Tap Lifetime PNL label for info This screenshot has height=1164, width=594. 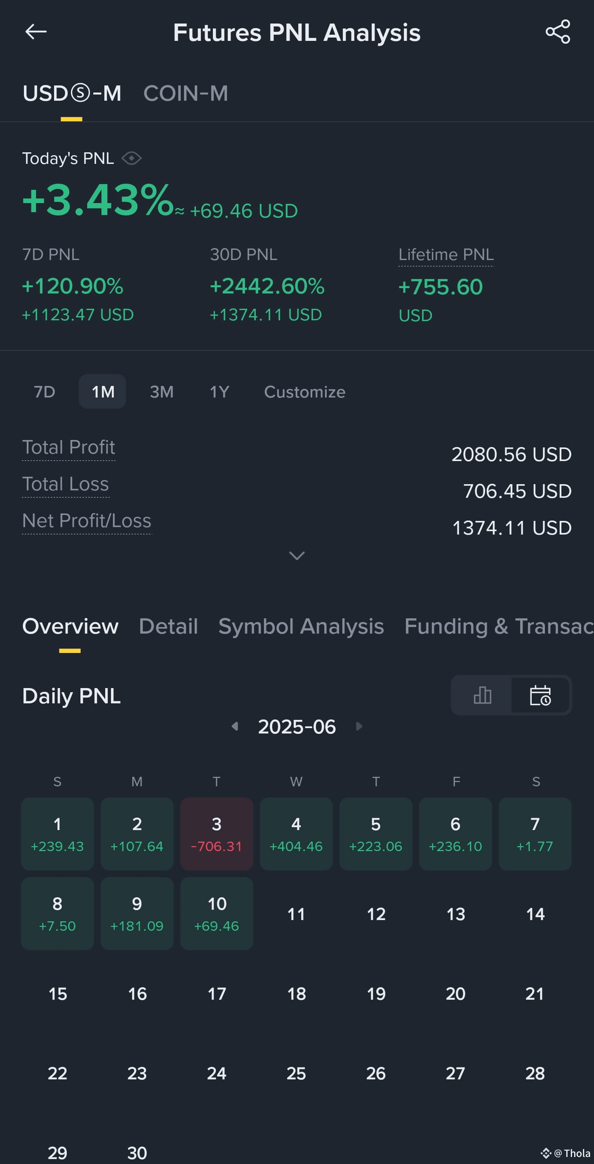click(x=446, y=254)
